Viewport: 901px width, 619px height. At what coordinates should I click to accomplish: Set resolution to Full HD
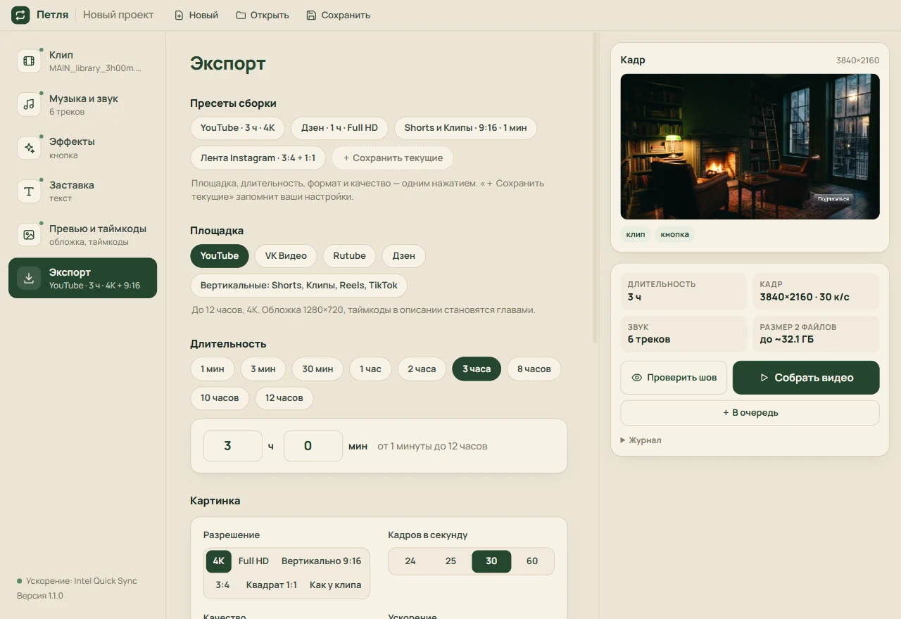[x=253, y=561]
